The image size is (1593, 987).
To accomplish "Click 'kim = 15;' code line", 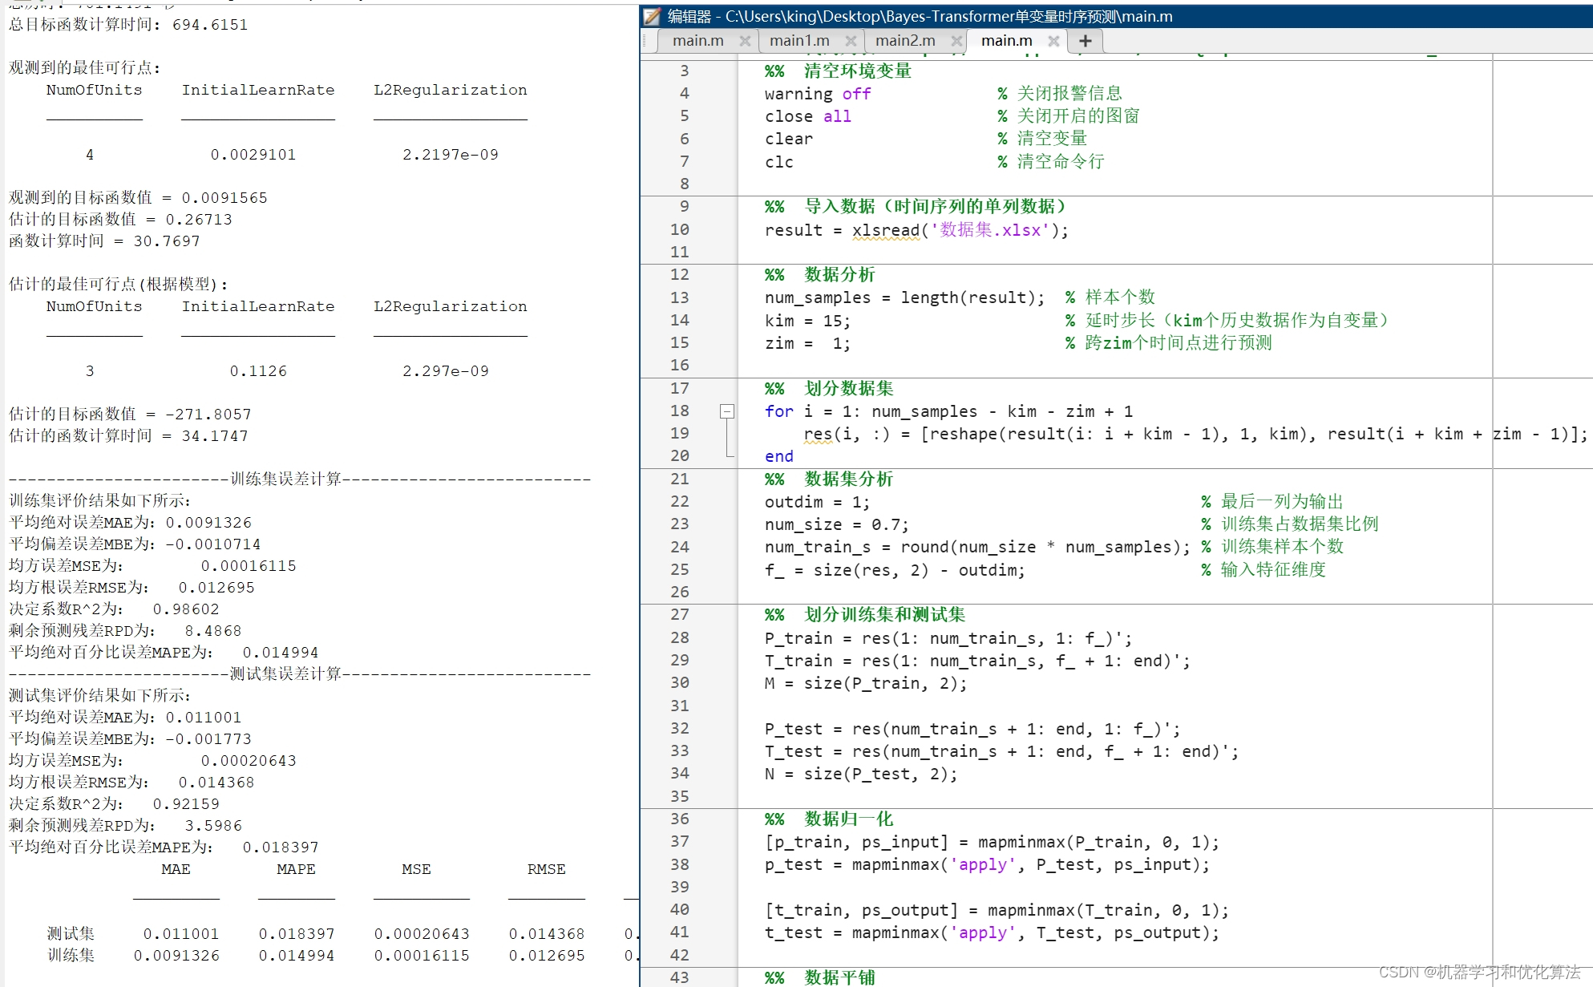I will tap(807, 322).
